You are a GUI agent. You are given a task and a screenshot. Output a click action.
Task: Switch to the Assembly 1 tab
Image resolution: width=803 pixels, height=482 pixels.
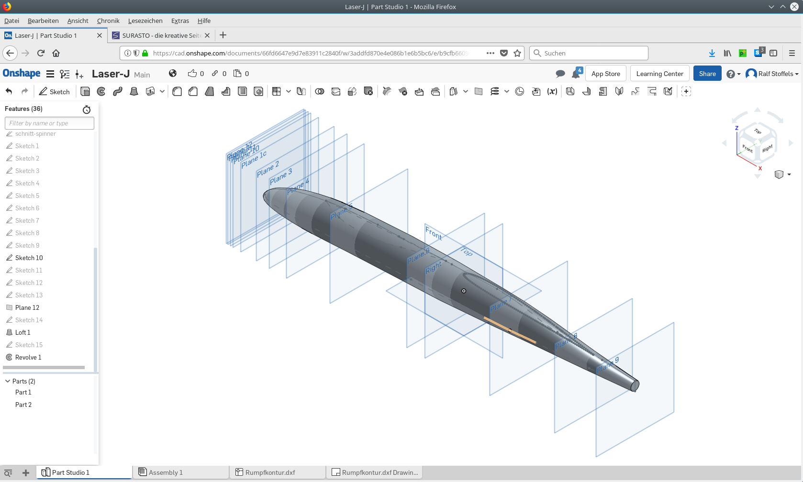tap(180, 472)
